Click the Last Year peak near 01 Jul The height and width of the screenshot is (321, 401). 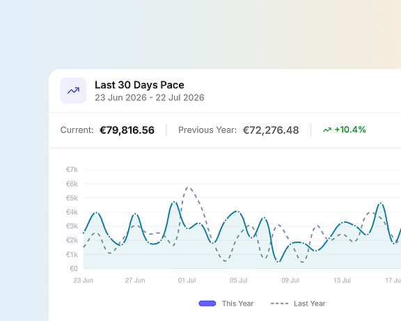click(x=188, y=187)
